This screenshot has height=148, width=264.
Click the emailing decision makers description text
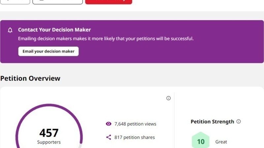pos(106,38)
